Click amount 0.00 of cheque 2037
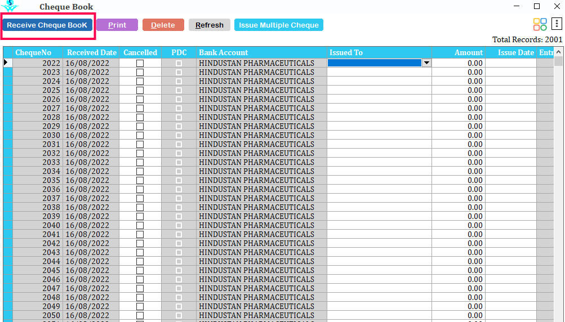 pos(459,199)
